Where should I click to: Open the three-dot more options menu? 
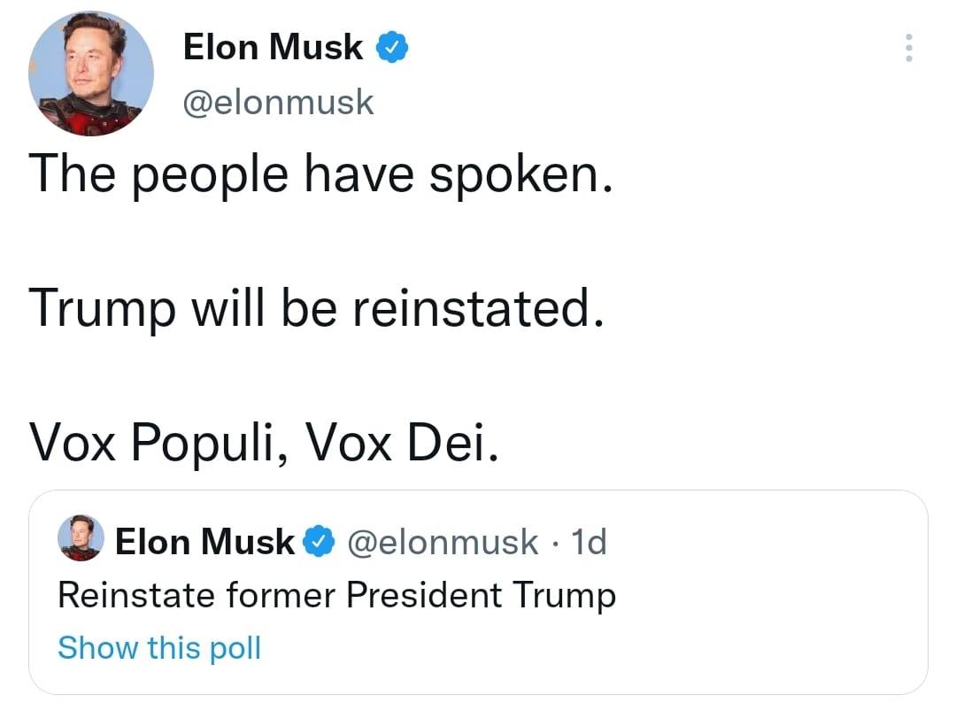pos(907,47)
